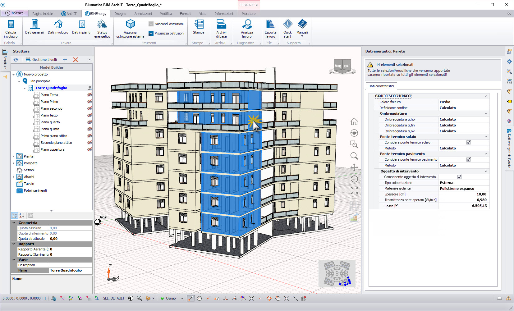Edit the Description property field
The image size is (514, 311).
click(x=71, y=265)
